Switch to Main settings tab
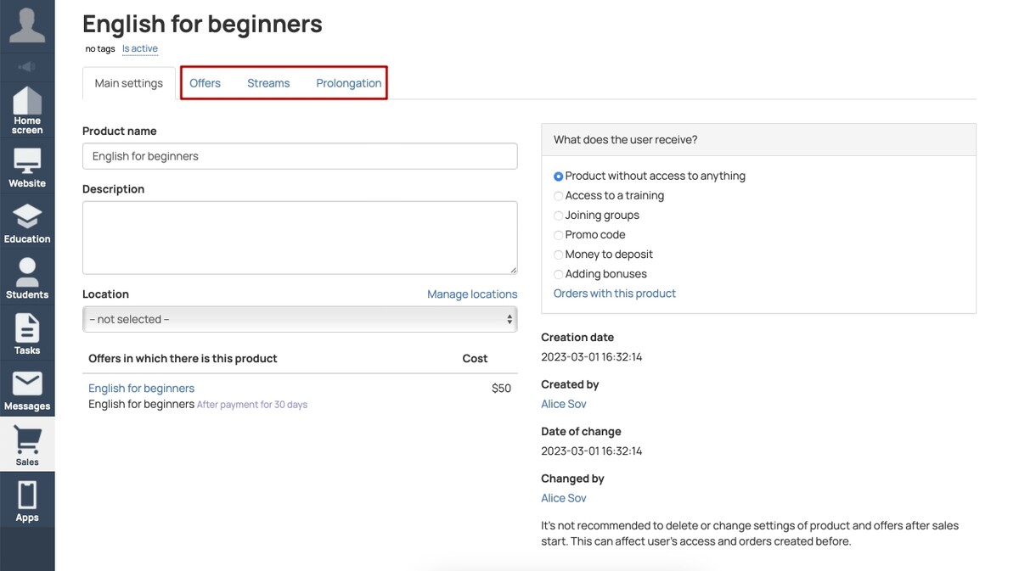Viewport: 1019px width, 571px height. tap(129, 83)
